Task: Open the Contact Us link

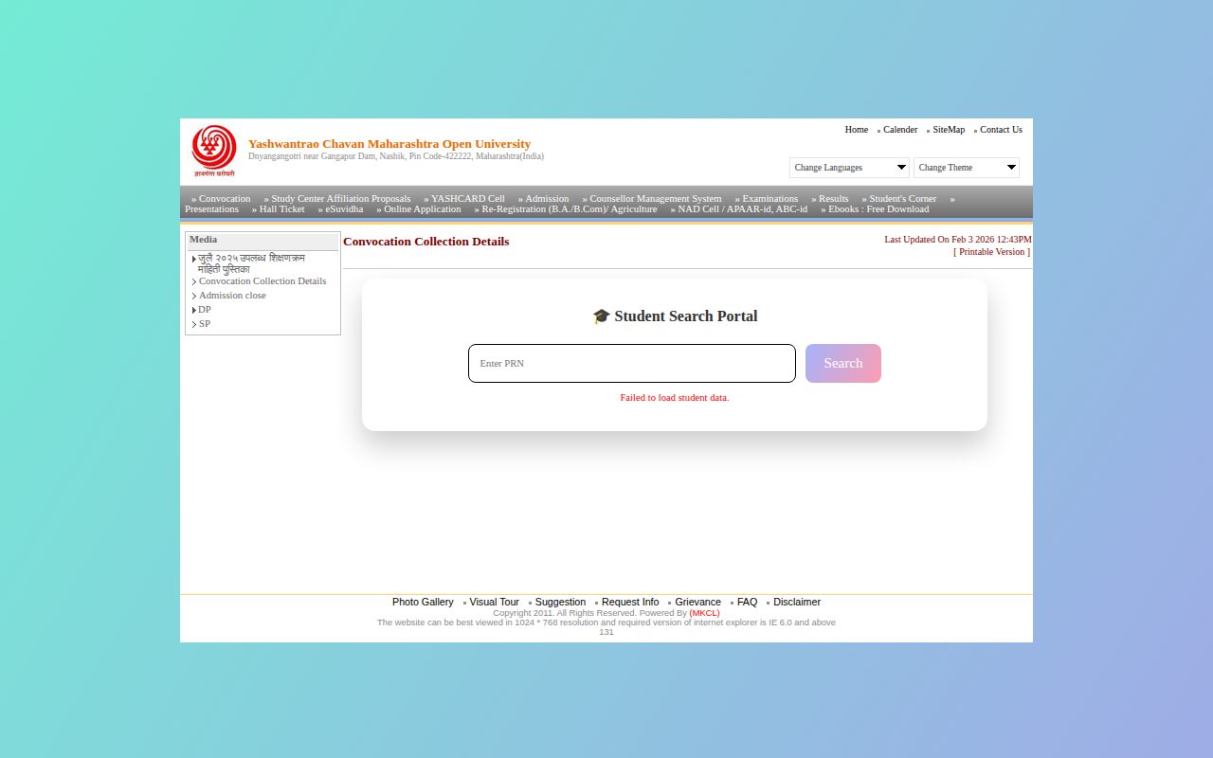Action: pos(1001,130)
